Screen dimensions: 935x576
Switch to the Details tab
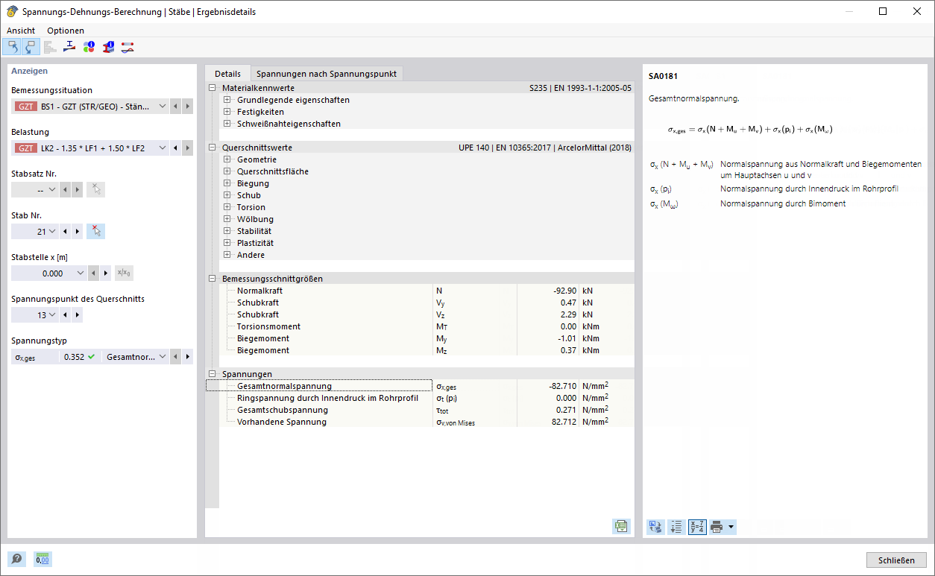point(227,74)
